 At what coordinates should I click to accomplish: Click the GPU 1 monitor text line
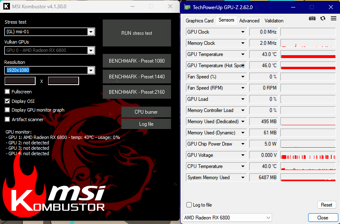63,137
